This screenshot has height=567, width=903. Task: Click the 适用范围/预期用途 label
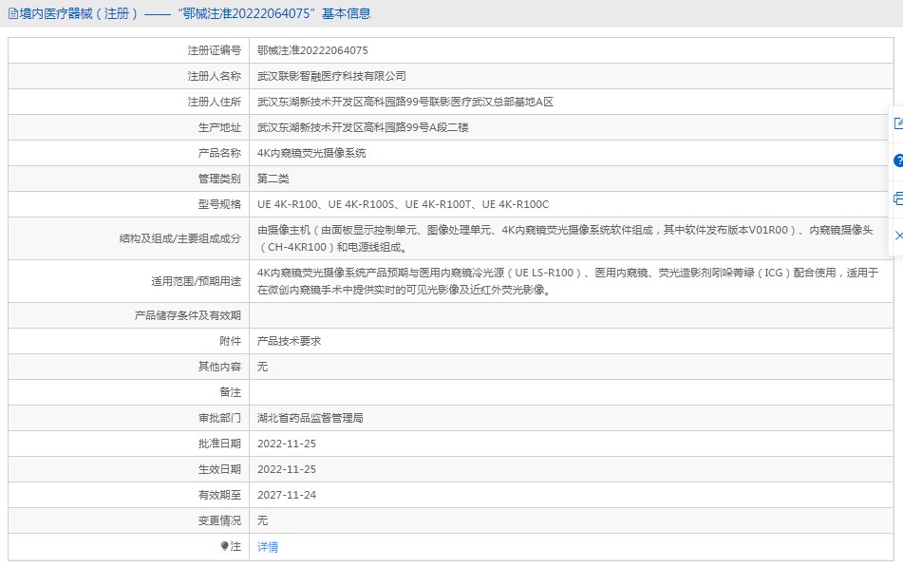pyautogui.click(x=197, y=281)
